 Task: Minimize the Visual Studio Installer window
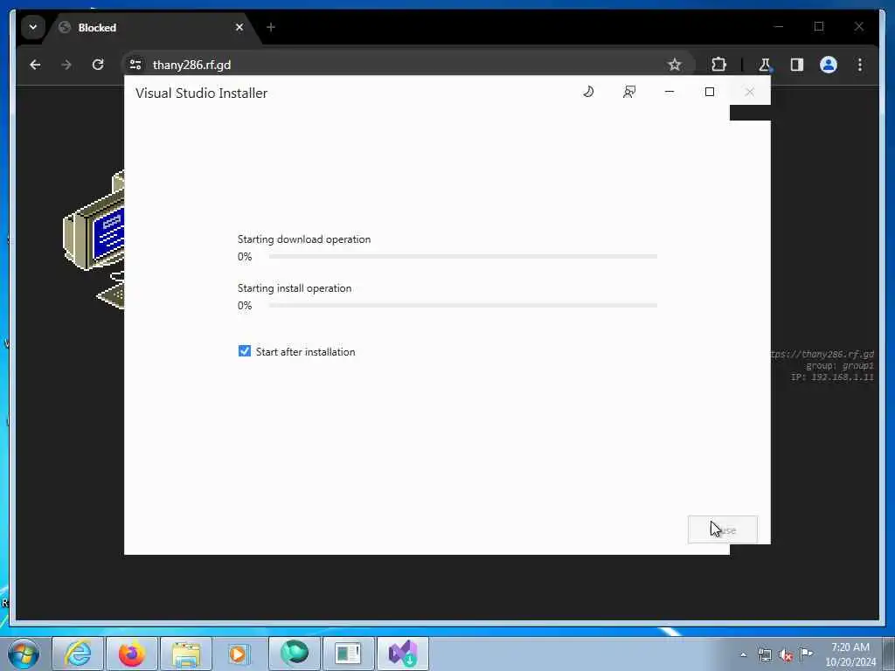(x=670, y=92)
